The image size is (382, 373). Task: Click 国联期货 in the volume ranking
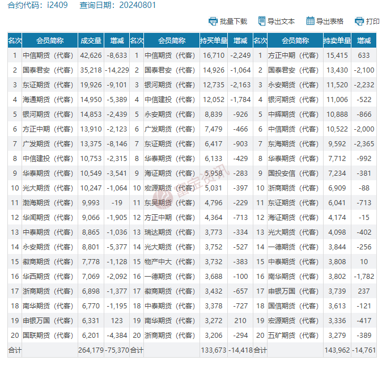tap(48, 335)
